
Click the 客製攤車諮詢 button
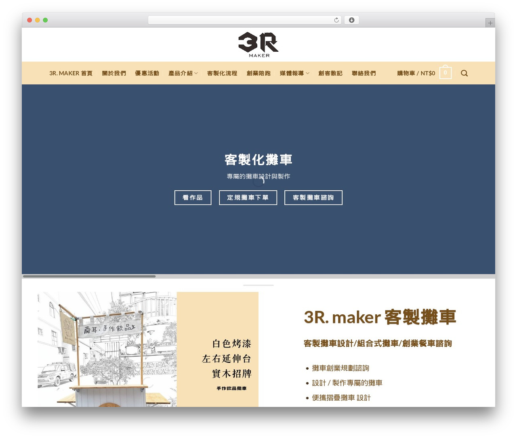click(x=313, y=198)
